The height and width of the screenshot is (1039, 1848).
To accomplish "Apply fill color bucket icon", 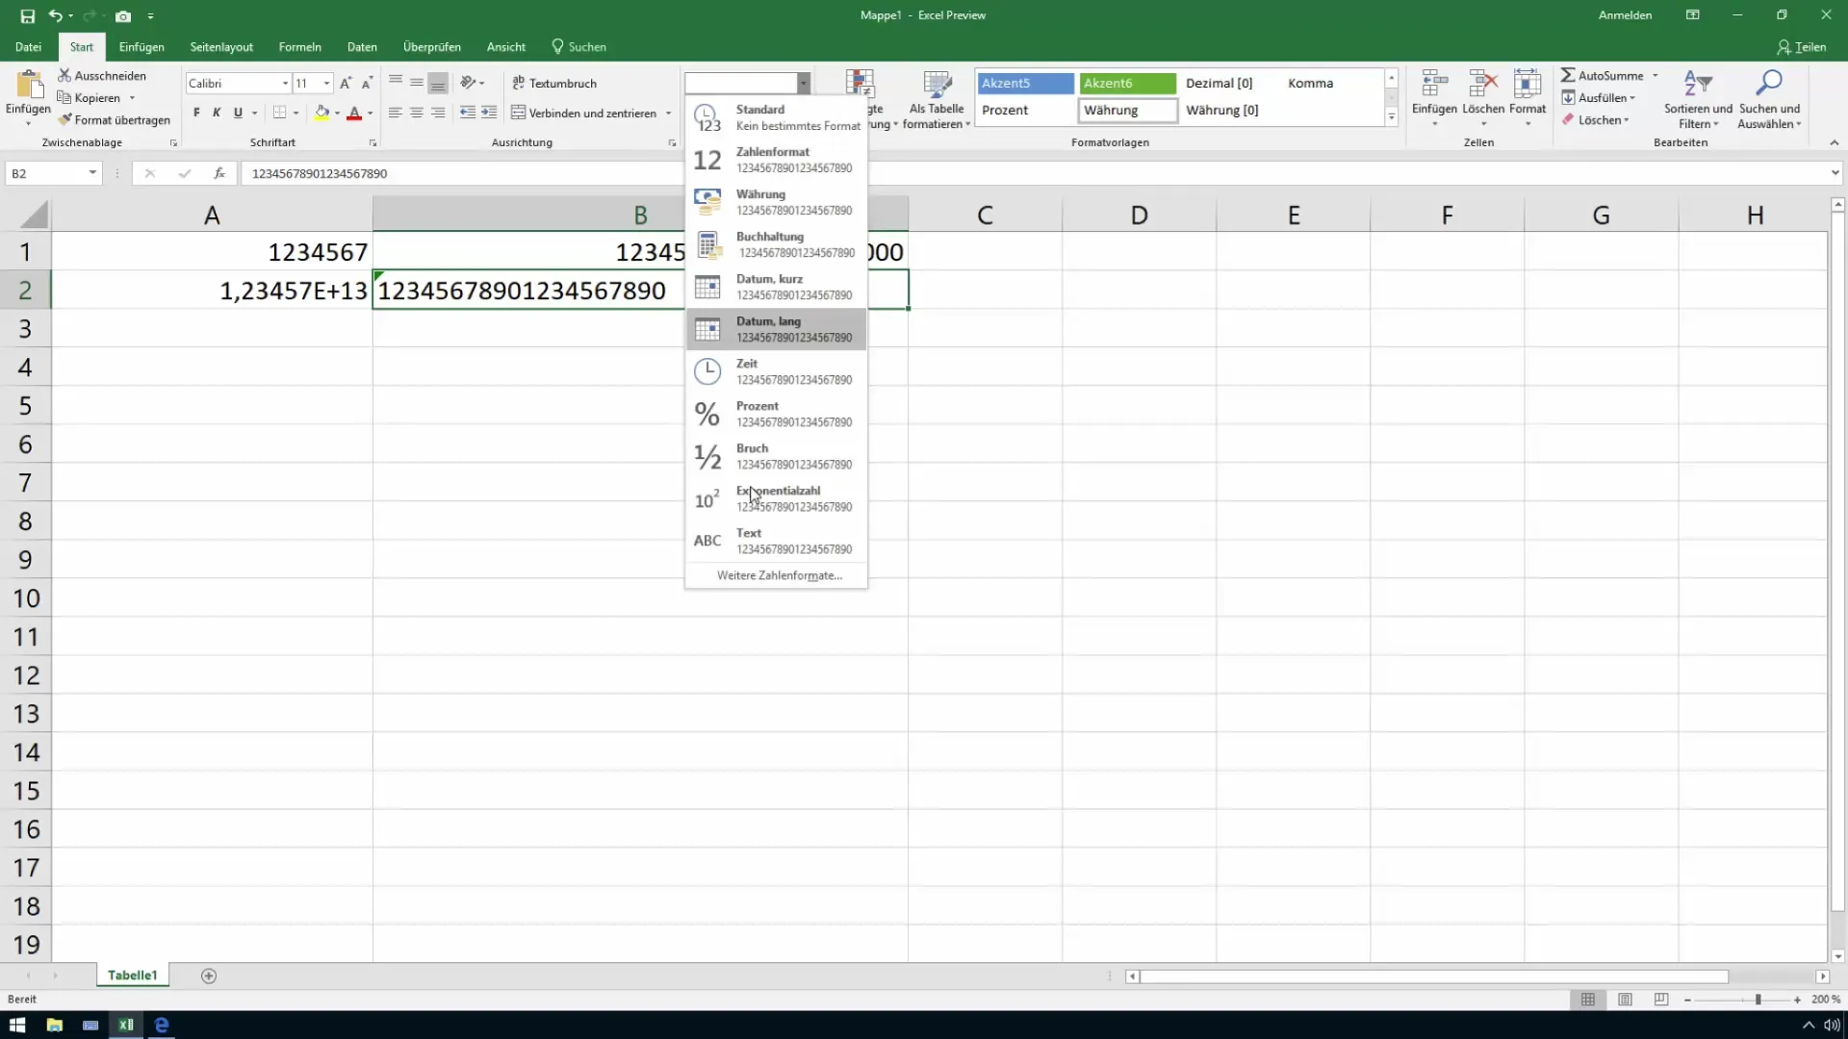I will click(321, 113).
